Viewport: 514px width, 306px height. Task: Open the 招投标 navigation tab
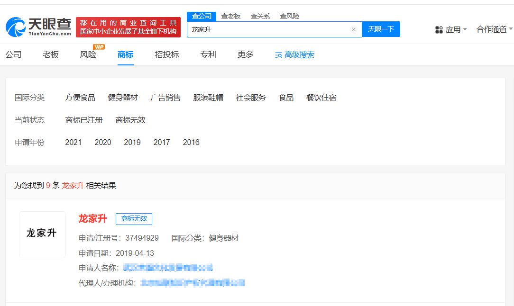click(x=167, y=54)
